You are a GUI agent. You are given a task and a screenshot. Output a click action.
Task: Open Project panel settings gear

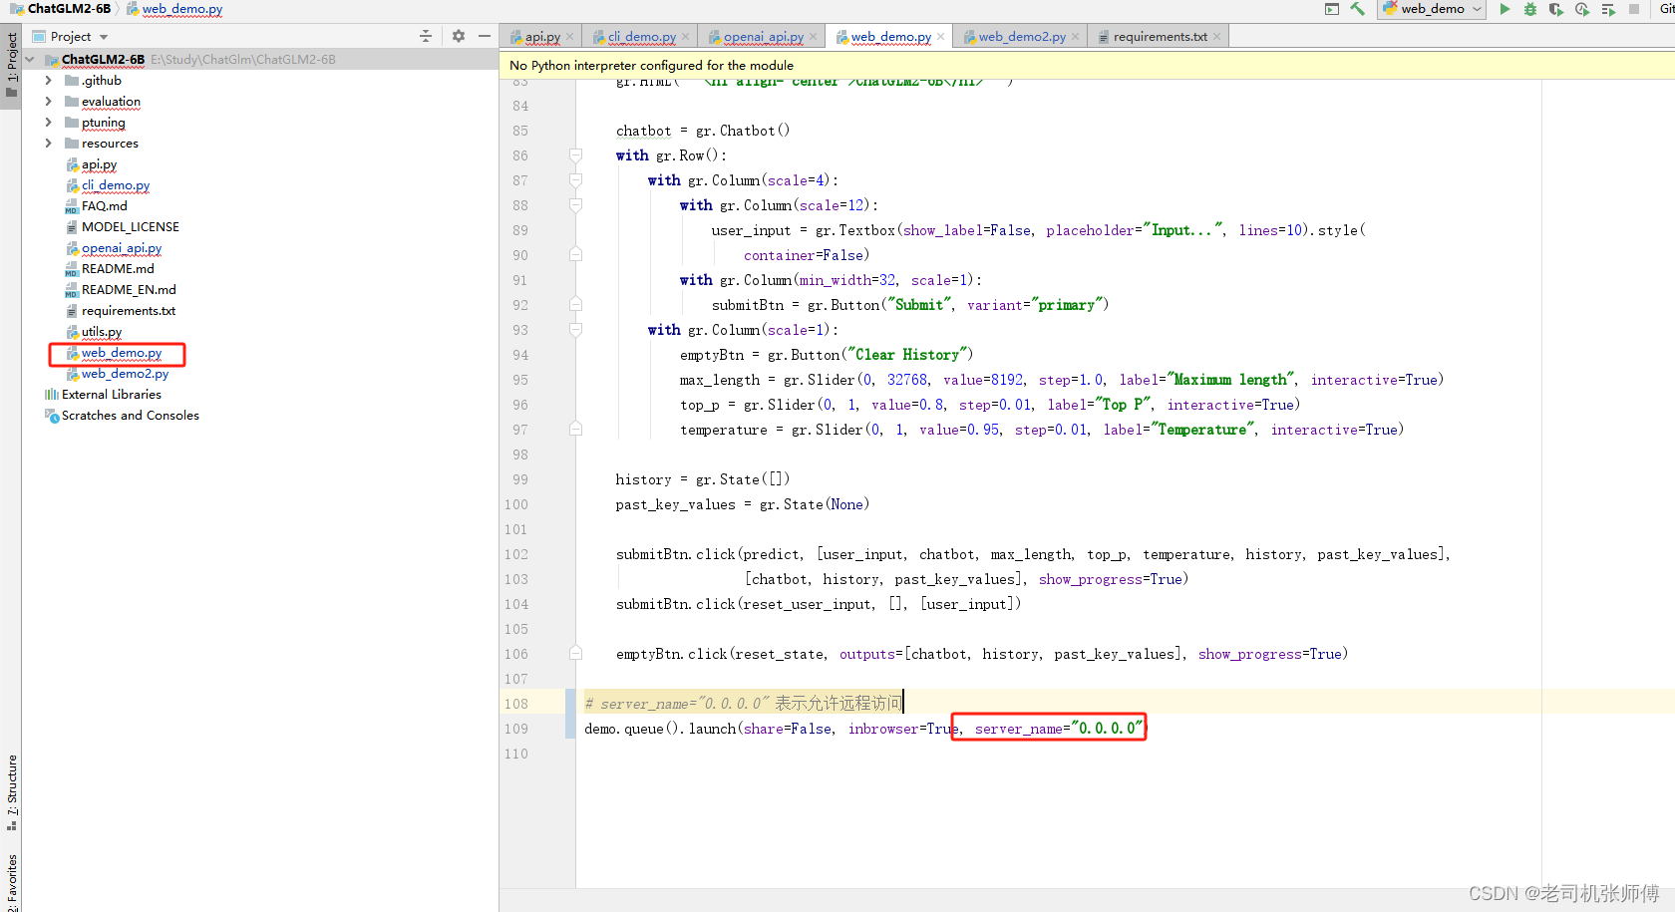pos(459,36)
